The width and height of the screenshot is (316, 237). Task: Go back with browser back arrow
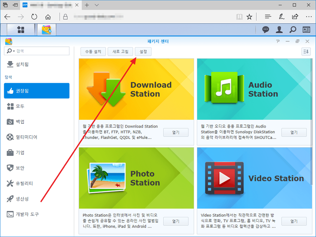(x=7, y=17)
